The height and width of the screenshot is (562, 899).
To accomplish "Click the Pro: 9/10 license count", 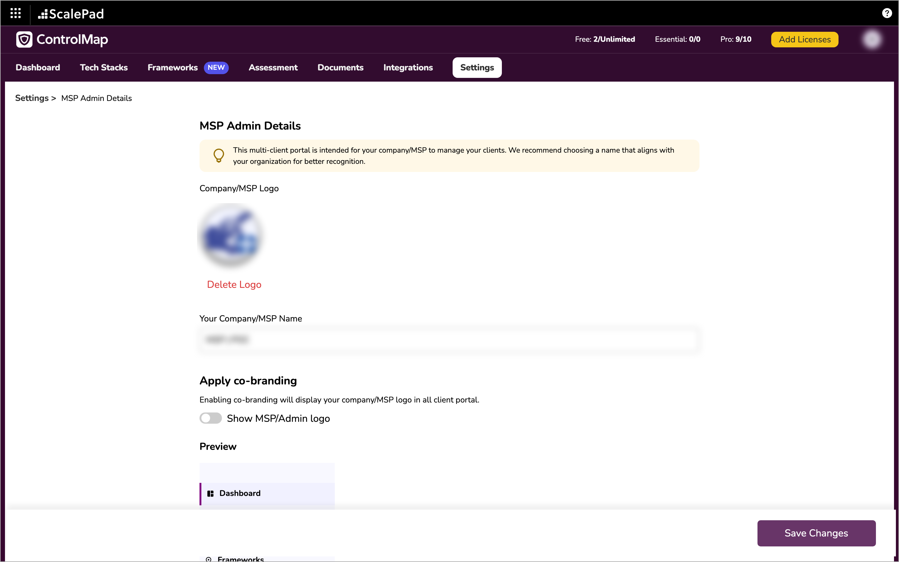I will pyautogui.click(x=736, y=39).
